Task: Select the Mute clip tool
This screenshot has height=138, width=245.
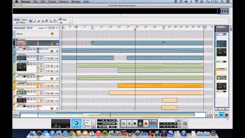Action: (47, 21)
